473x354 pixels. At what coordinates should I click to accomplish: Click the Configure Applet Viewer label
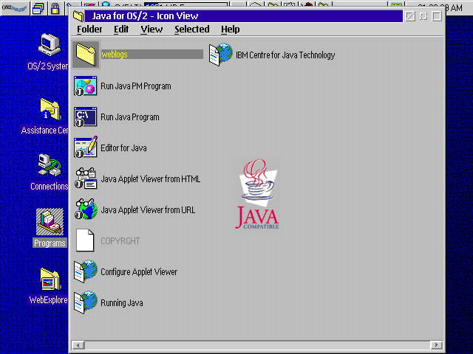[139, 272]
